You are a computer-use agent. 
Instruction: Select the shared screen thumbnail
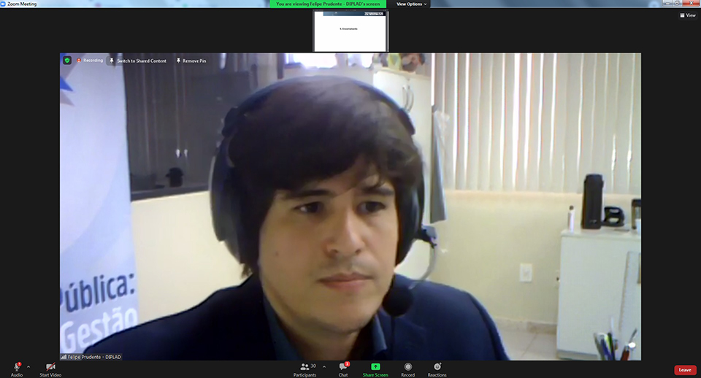350,31
